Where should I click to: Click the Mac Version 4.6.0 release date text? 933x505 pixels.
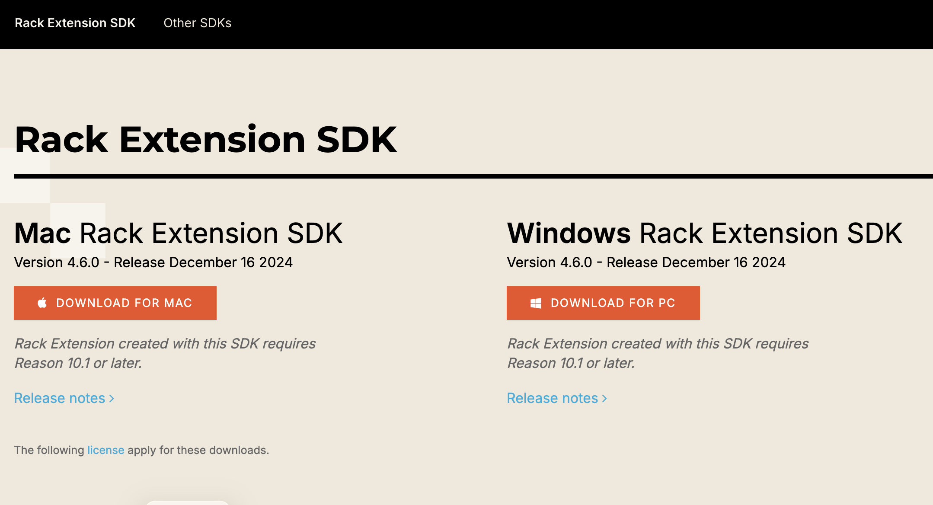click(153, 262)
